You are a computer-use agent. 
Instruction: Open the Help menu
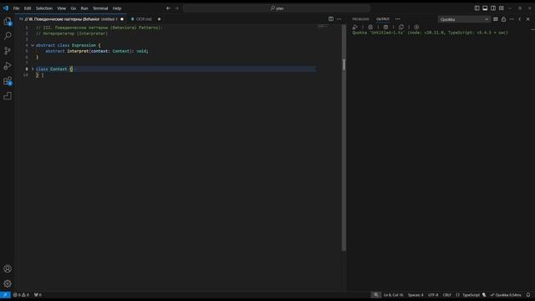pos(117,8)
